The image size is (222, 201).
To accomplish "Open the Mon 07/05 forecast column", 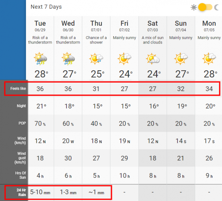I will pyautogui.click(x=209, y=26).
